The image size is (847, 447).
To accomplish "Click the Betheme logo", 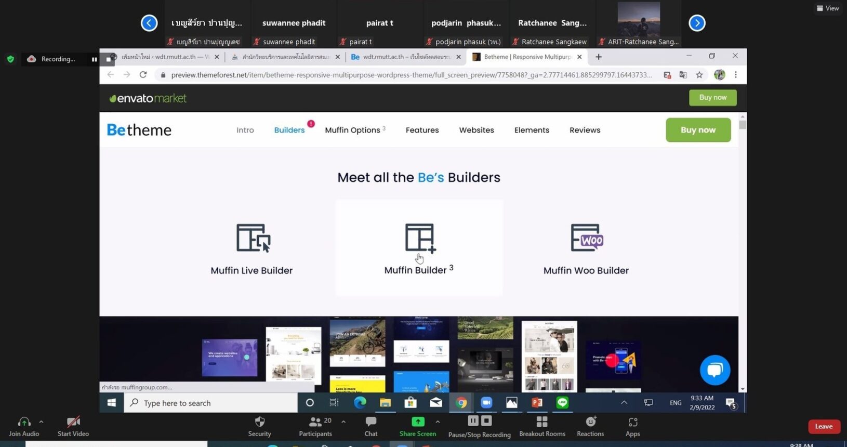I will [x=139, y=130].
